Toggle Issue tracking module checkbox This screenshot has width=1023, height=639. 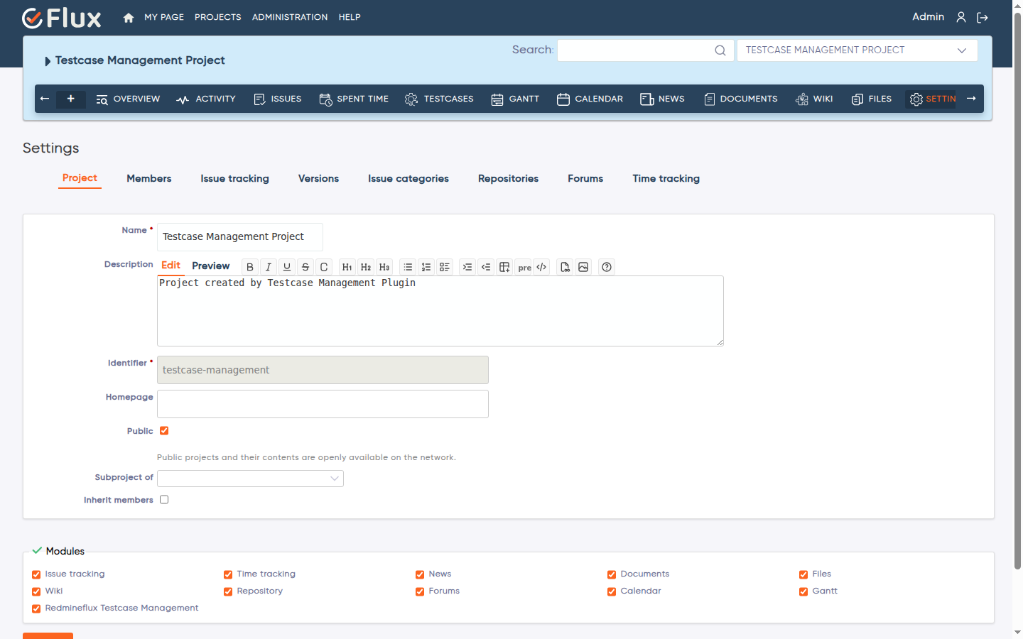tap(36, 574)
